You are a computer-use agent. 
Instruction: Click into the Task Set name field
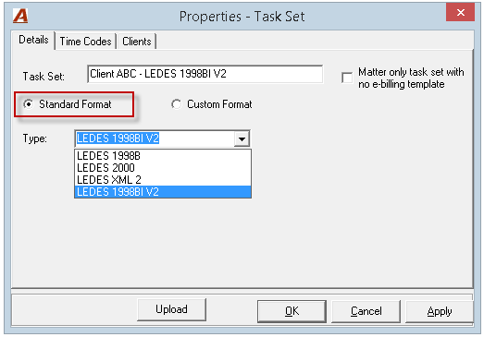pyautogui.click(x=205, y=74)
